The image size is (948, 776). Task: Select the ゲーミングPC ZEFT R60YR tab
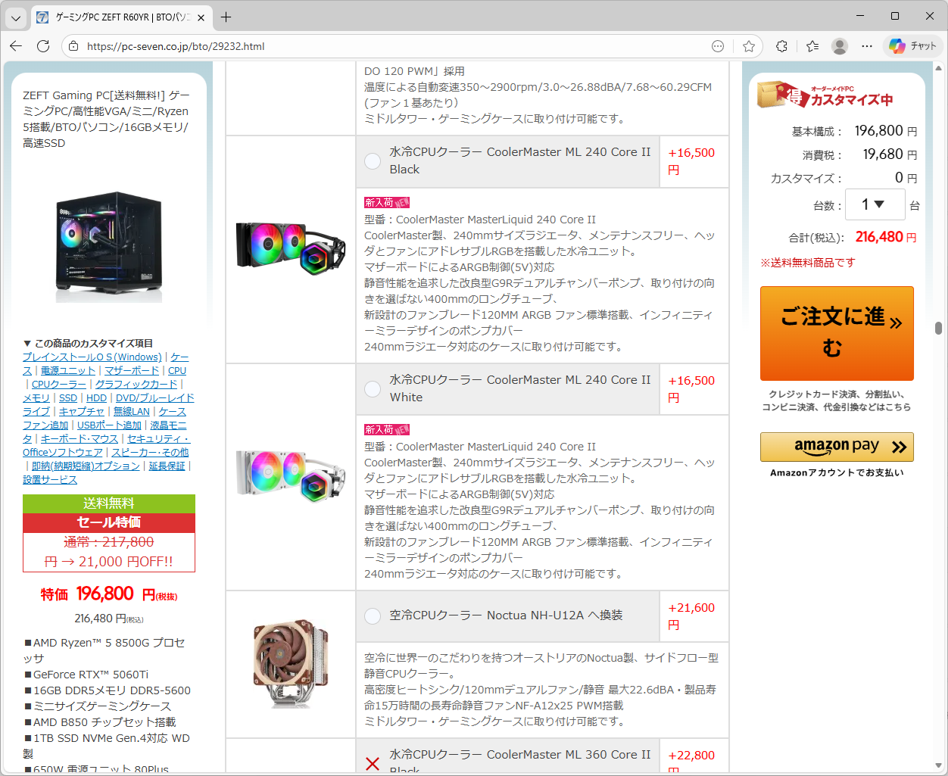point(121,17)
